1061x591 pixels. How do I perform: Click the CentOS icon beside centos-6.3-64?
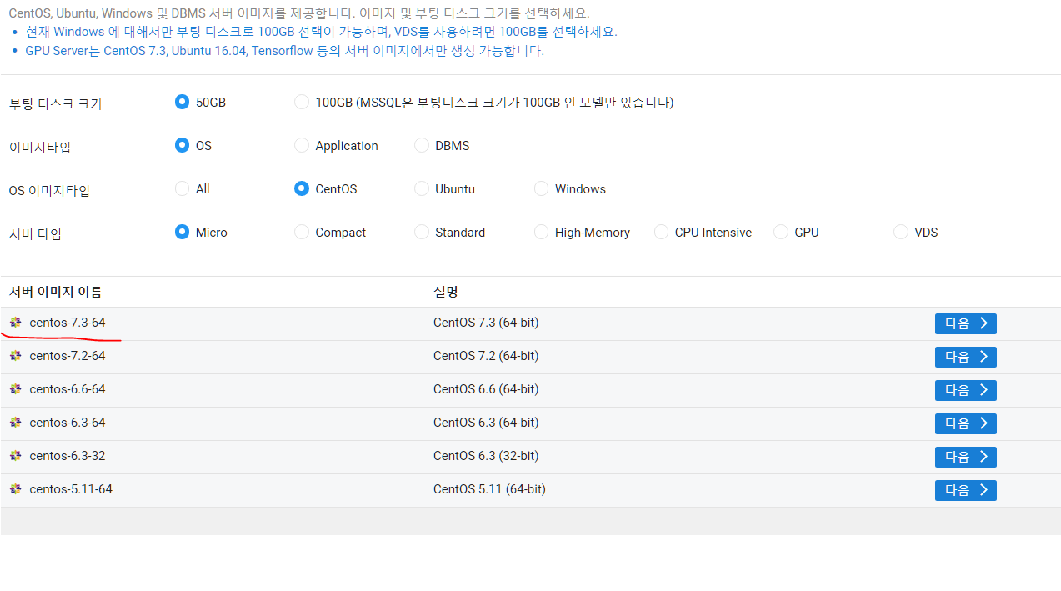point(15,423)
